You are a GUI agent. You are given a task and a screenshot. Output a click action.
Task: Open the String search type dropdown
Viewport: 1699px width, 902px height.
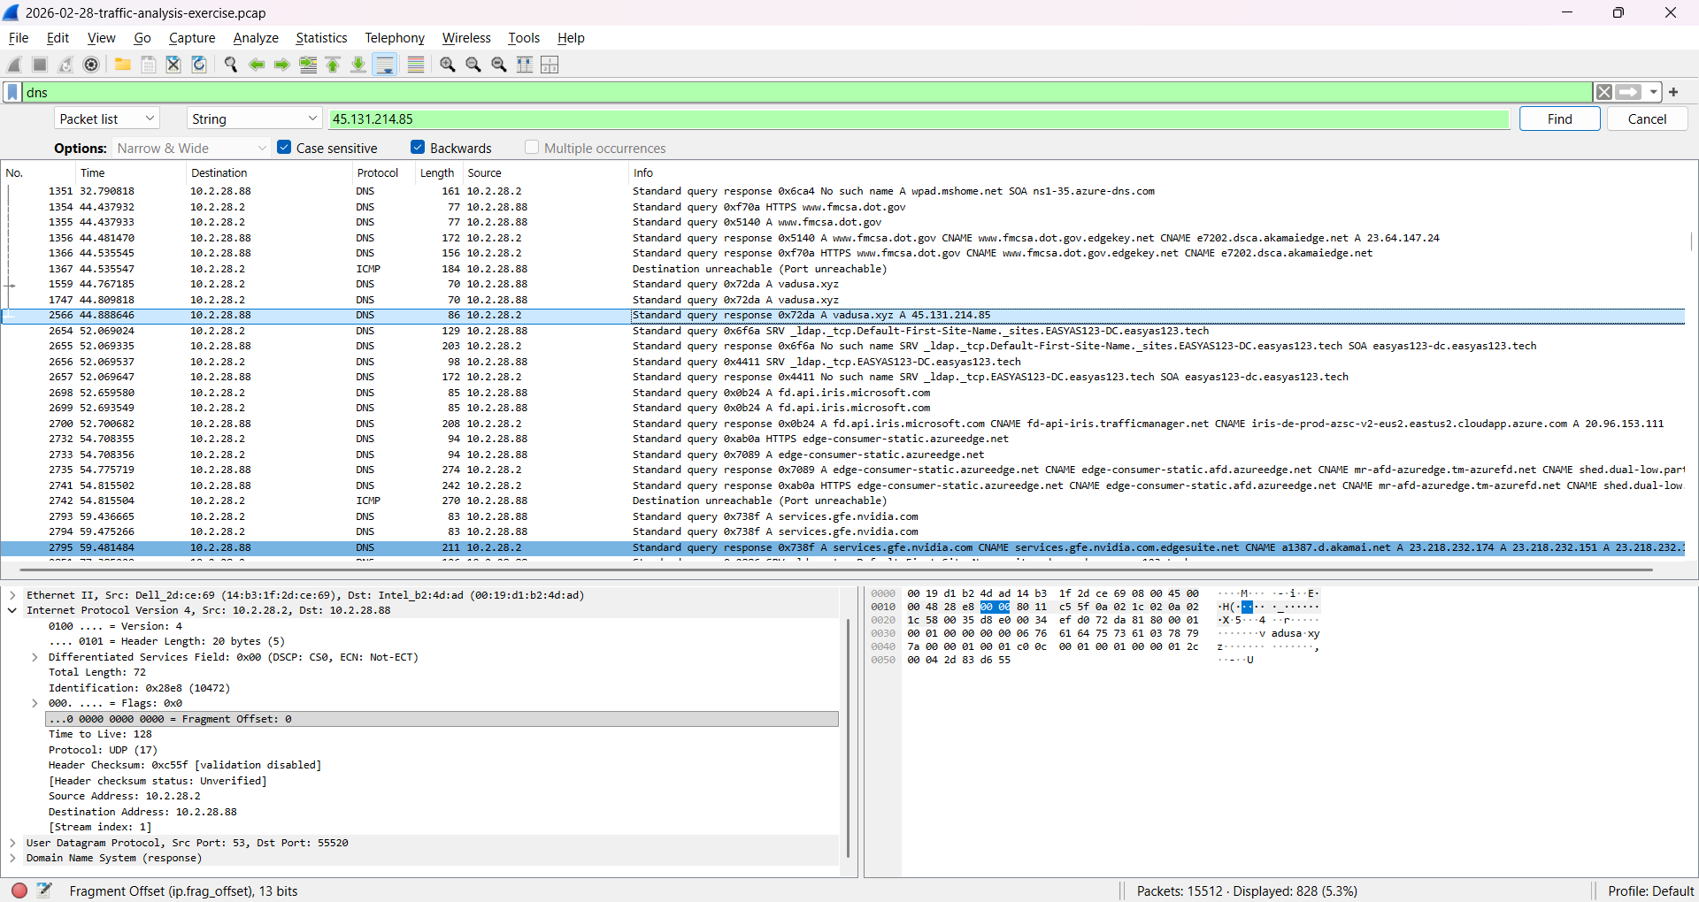click(254, 118)
